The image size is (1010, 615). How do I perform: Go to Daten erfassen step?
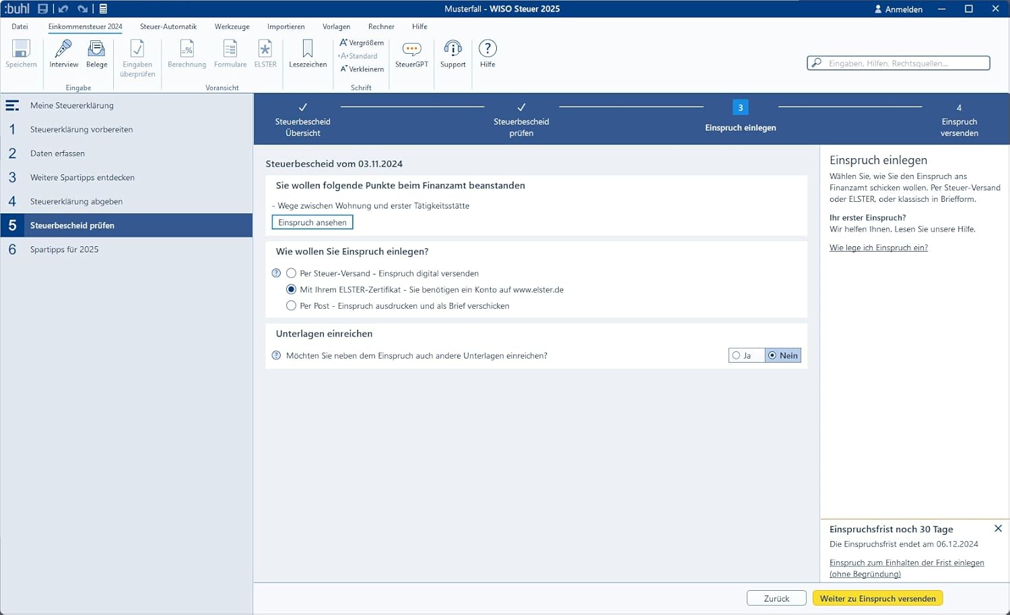tap(127, 153)
